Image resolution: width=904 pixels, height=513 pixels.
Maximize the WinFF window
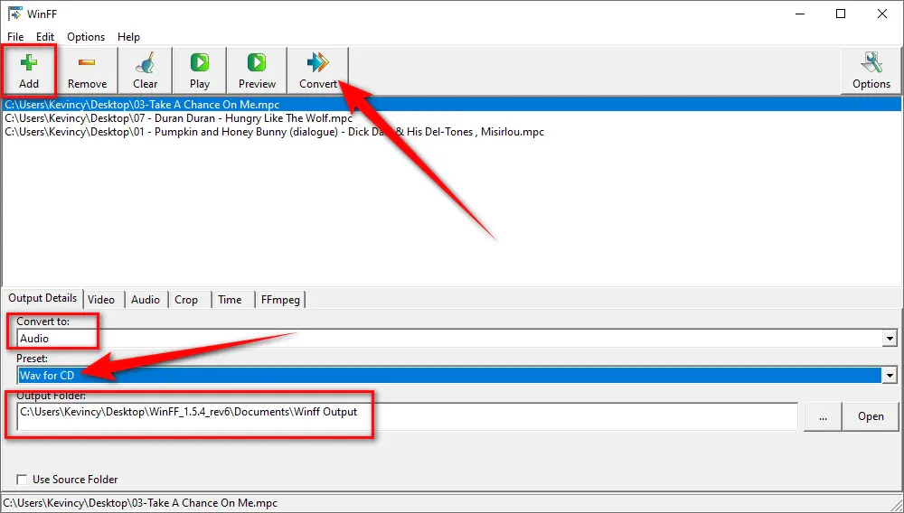(x=841, y=14)
